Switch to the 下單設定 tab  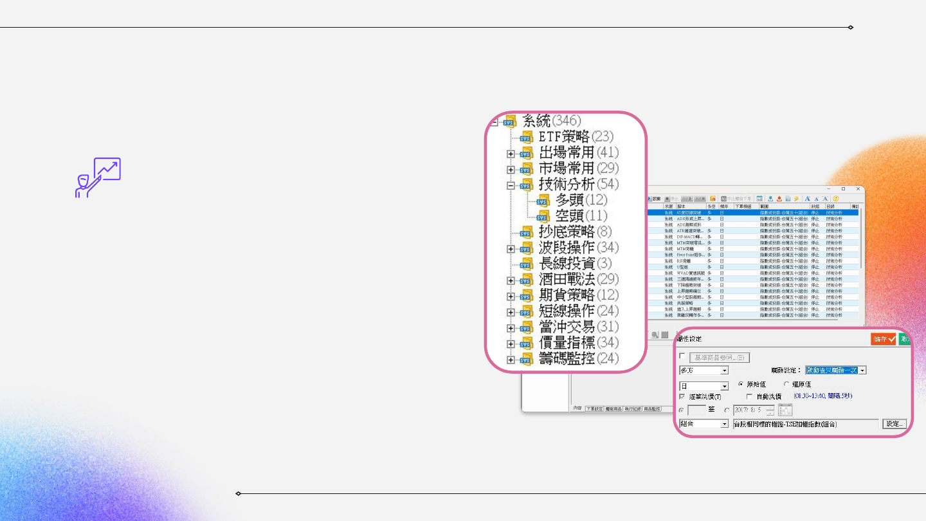[x=594, y=408]
